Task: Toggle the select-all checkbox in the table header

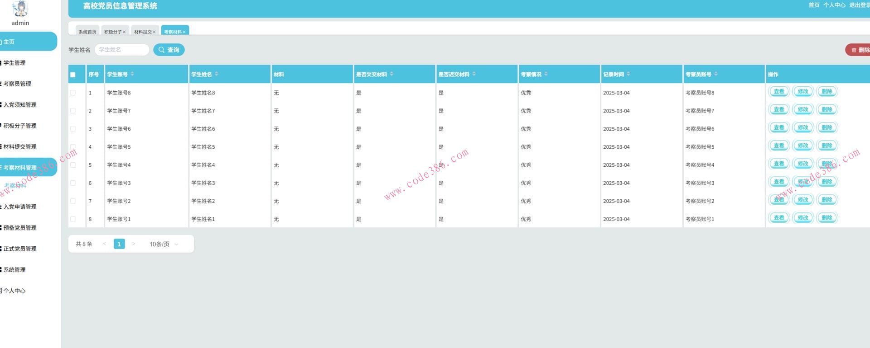Action: pyautogui.click(x=73, y=75)
